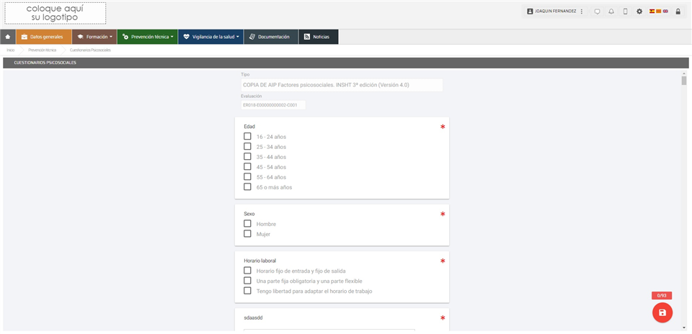Check the 55 - 64 años option
The height and width of the screenshot is (334, 692).
[247, 176]
